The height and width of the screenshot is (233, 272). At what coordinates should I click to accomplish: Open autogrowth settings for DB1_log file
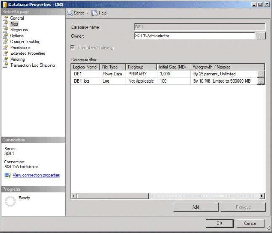point(261,81)
